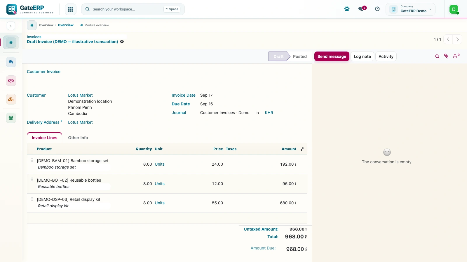The height and width of the screenshot is (262, 467).
Task: Open the Lotus Market customer link
Action: point(80,95)
